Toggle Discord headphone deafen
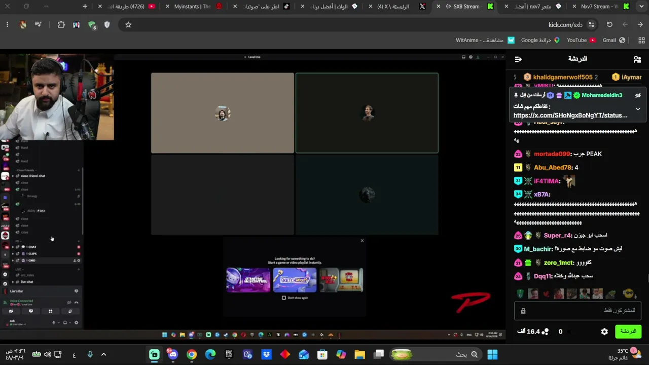The image size is (649, 365). click(x=65, y=322)
